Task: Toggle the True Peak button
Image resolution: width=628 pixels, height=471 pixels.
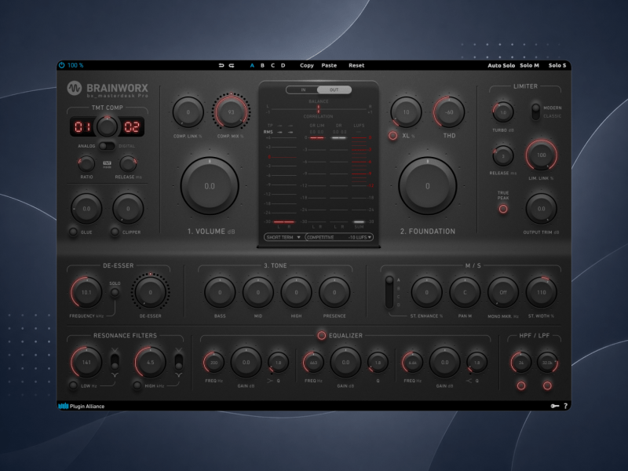Action: pyautogui.click(x=503, y=209)
